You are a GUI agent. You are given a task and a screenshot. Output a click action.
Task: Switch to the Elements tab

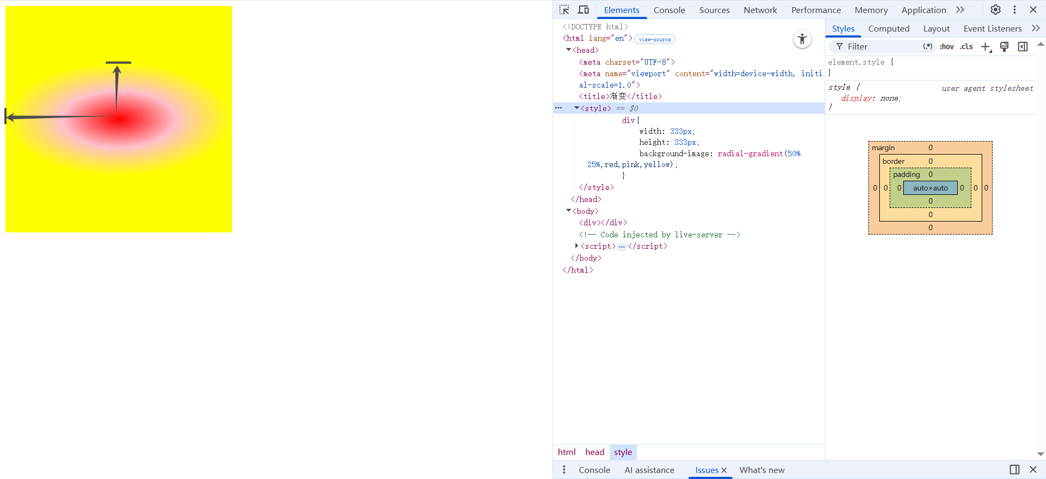(622, 10)
